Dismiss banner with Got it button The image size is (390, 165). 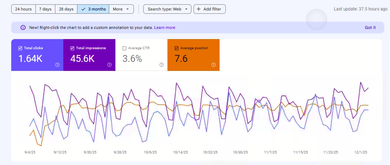(x=370, y=27)
